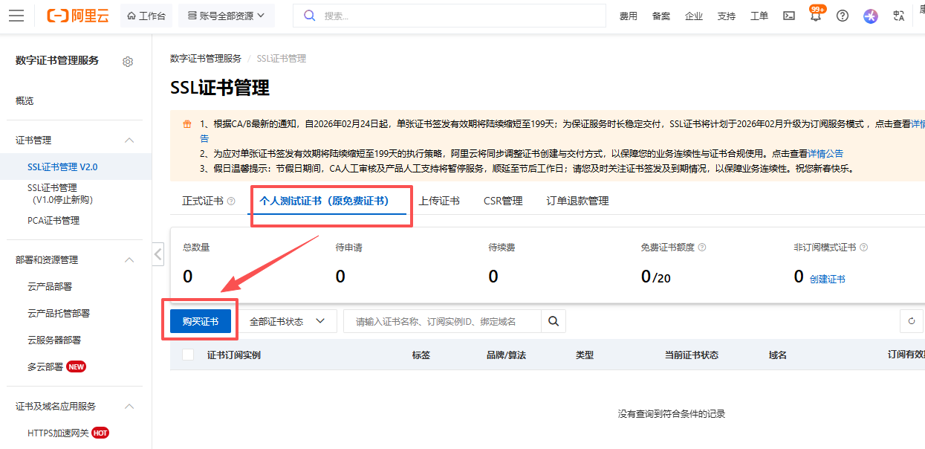
Task: Collapse the left sidebar with arrow handle
Action: (158, 253)
